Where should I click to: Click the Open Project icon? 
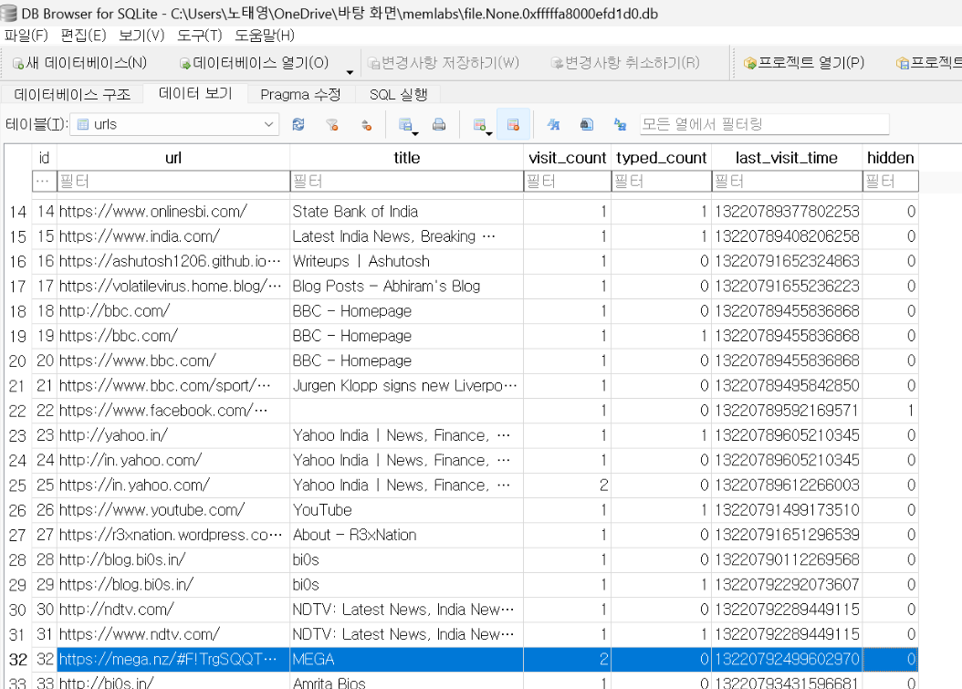pos(749,63)
